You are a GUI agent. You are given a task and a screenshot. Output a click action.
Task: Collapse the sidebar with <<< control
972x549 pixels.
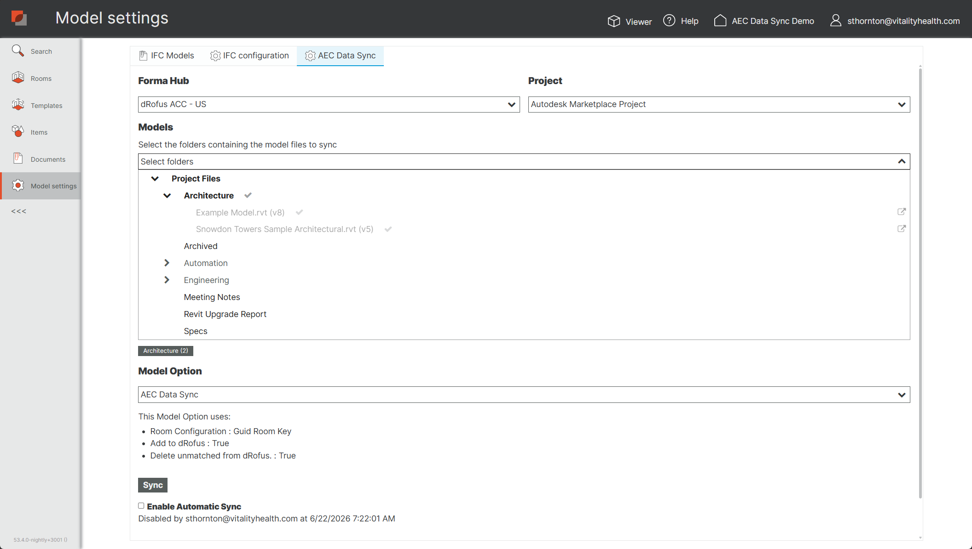[19, 211]
